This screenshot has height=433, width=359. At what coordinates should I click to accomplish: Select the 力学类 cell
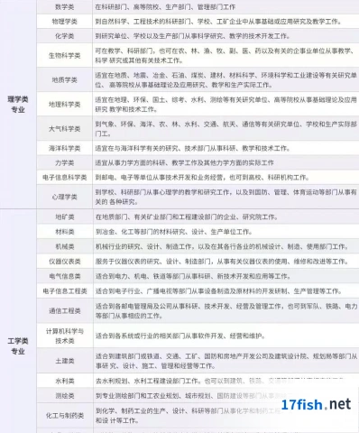(65, 162)
